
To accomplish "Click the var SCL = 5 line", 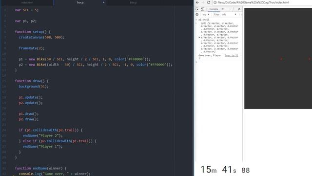I will click(x=27, y=10).
